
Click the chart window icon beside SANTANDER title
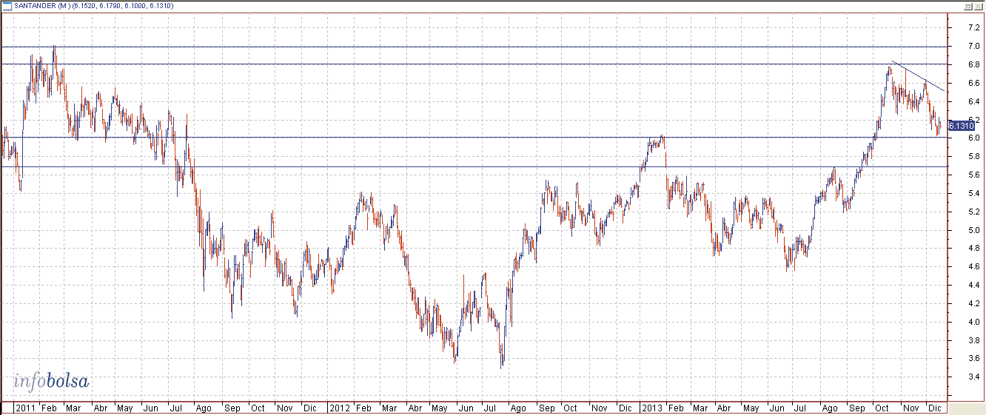pyautogui.click(x=7, y=6)
